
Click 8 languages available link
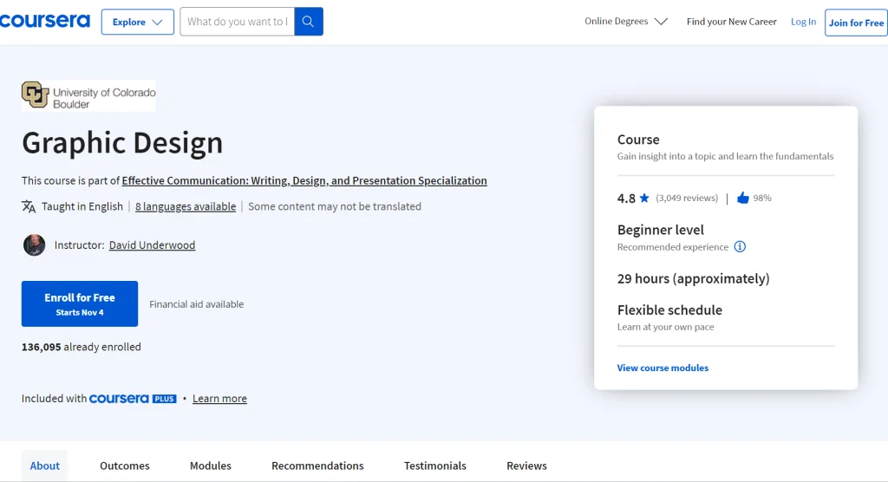(x=186, y=206)
